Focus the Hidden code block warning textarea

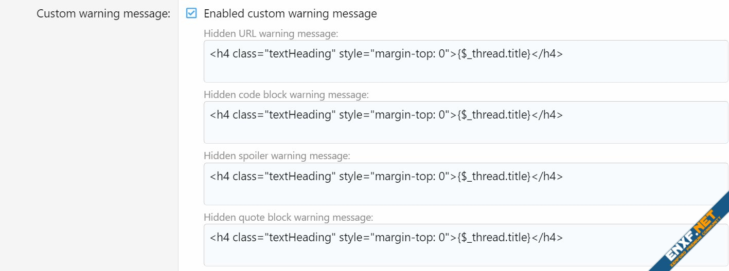[466, 122]
